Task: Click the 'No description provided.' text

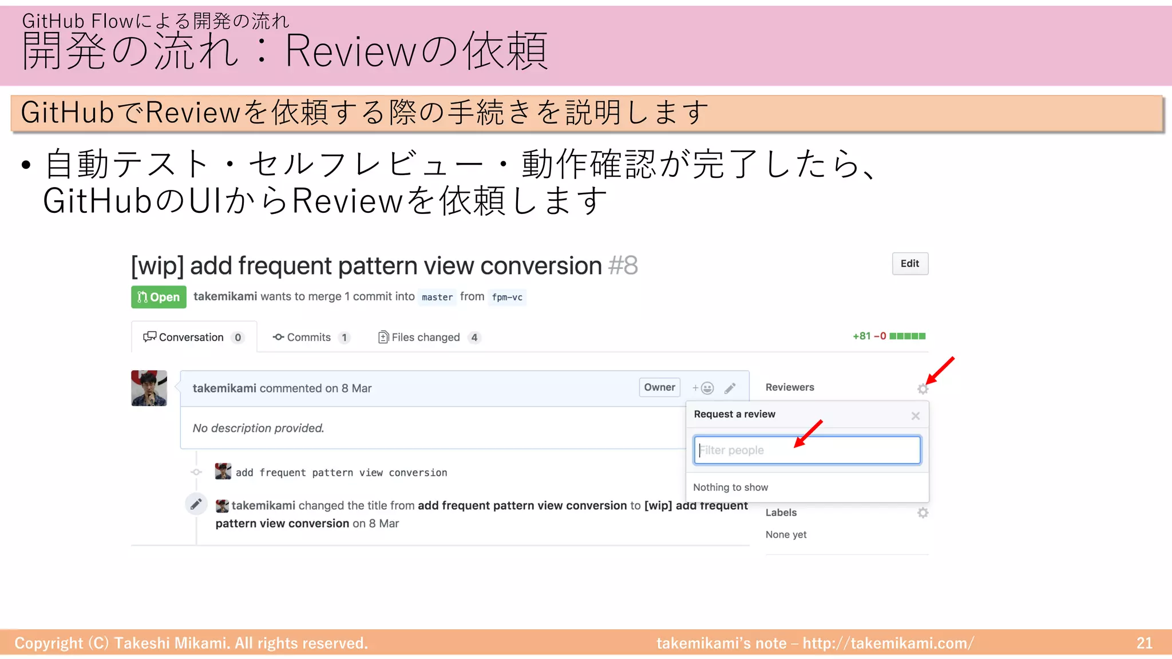Action: pyautogui.click(x=259, y=428)
